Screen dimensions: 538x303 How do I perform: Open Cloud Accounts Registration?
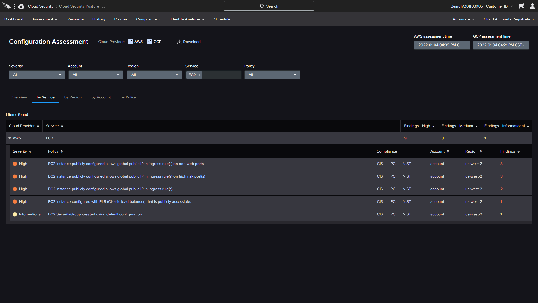point(509,19)
